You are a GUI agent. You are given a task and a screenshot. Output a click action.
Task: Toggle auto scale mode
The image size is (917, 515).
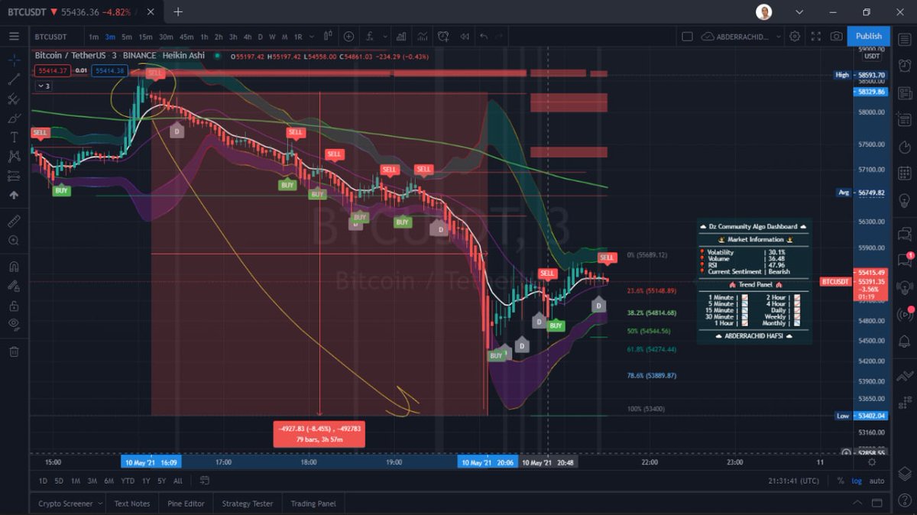click(x=877, y=481)
